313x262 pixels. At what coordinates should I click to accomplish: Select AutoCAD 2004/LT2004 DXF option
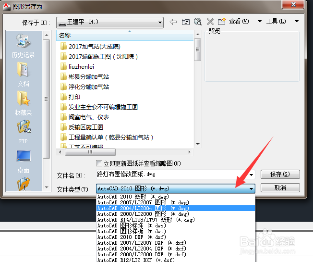pyautogui.click(x=176, y=249)
